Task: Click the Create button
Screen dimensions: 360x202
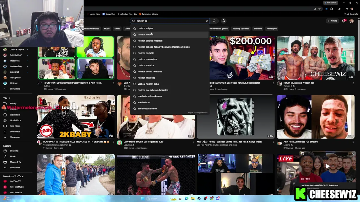Action: (332, 21)
